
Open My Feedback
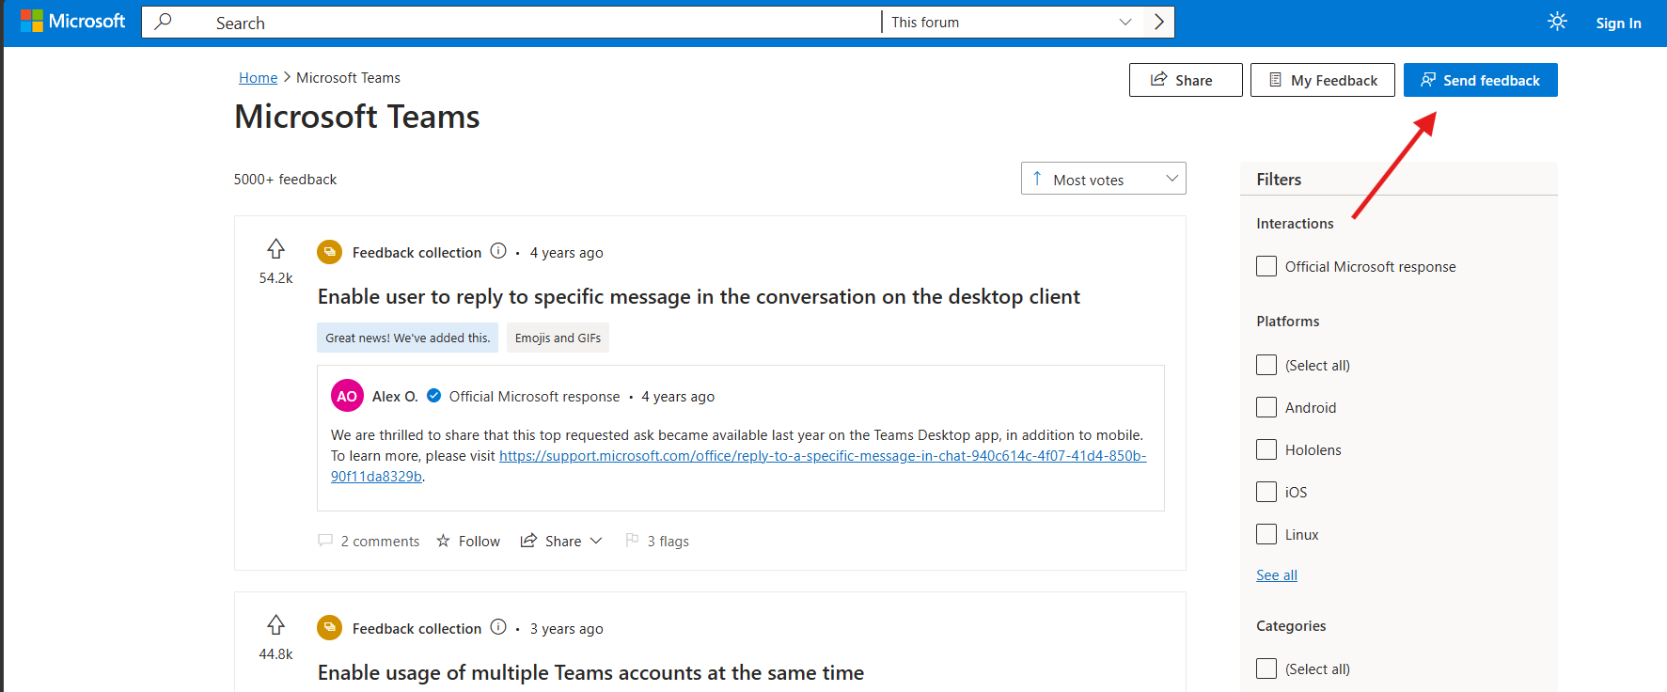coord(1323,80)
